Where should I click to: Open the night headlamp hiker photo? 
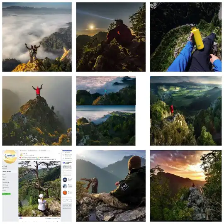(111, 37)
